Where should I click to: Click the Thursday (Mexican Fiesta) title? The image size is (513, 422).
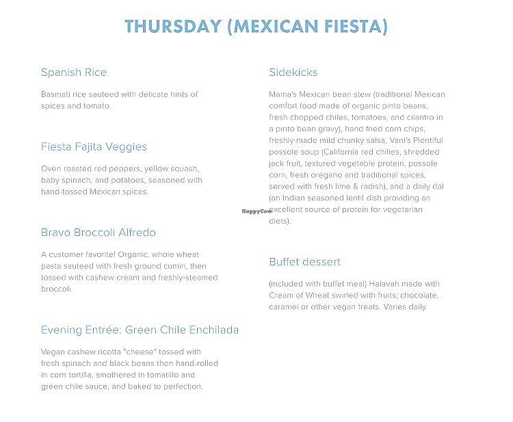point(256,27)
